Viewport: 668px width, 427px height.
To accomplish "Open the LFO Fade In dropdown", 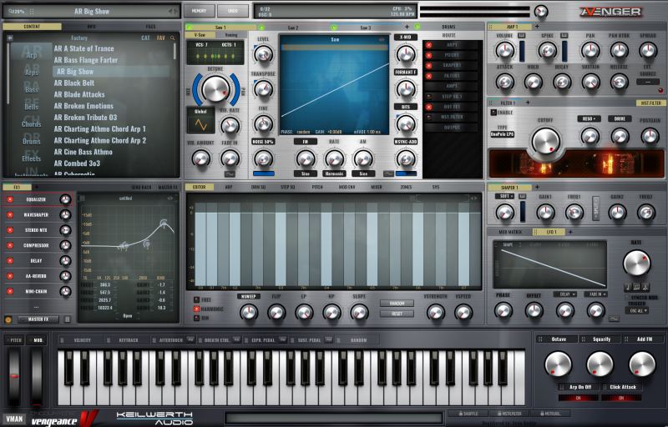I will tap(595, 294).
